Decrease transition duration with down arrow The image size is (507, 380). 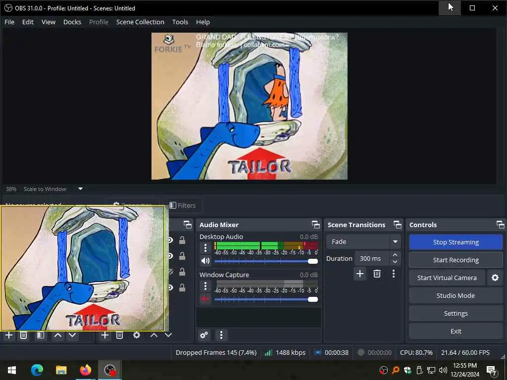click(395, 262)
